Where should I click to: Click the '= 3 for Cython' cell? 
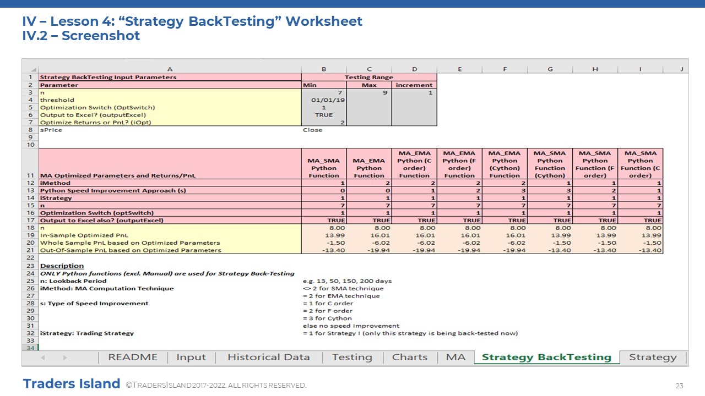coord(327,318)
